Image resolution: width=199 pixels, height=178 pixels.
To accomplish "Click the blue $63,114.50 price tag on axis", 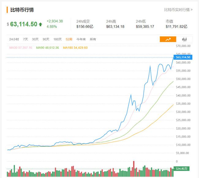I will click(183, 57).
